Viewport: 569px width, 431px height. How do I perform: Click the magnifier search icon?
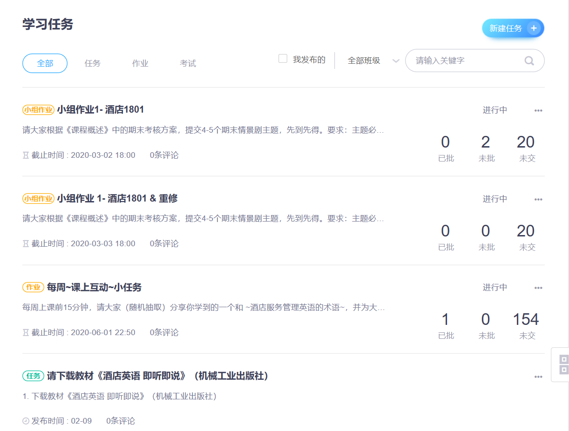click(x=529, y=61)
